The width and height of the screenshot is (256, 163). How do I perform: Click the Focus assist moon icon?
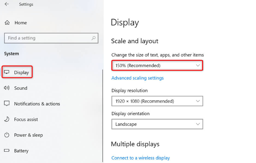point(7,119)
